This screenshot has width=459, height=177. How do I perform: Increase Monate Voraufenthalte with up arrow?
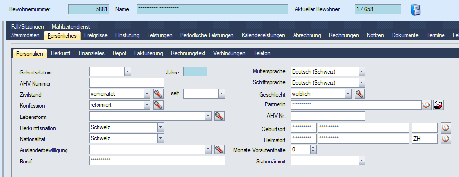click(x=313, y=147)
